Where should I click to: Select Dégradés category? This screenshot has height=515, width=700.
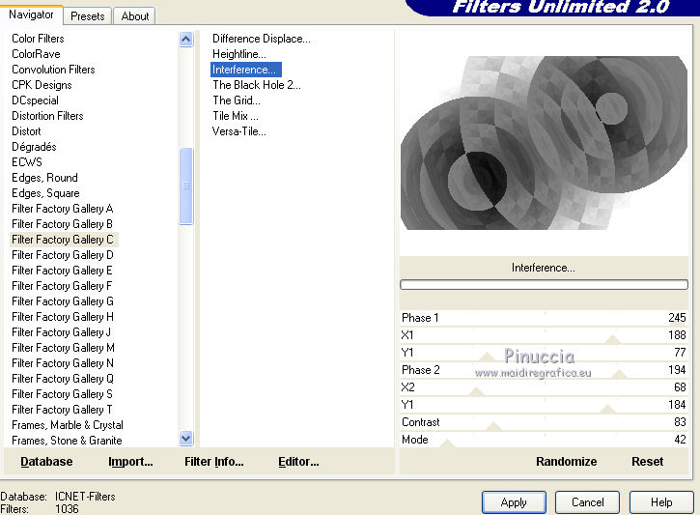pos(34,147)
